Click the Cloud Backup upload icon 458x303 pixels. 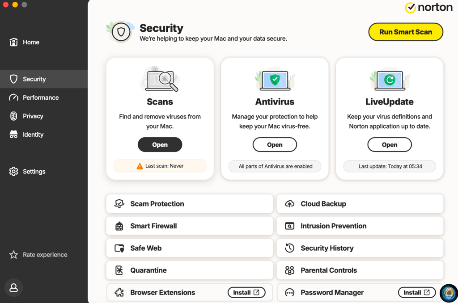coord(289,203)
